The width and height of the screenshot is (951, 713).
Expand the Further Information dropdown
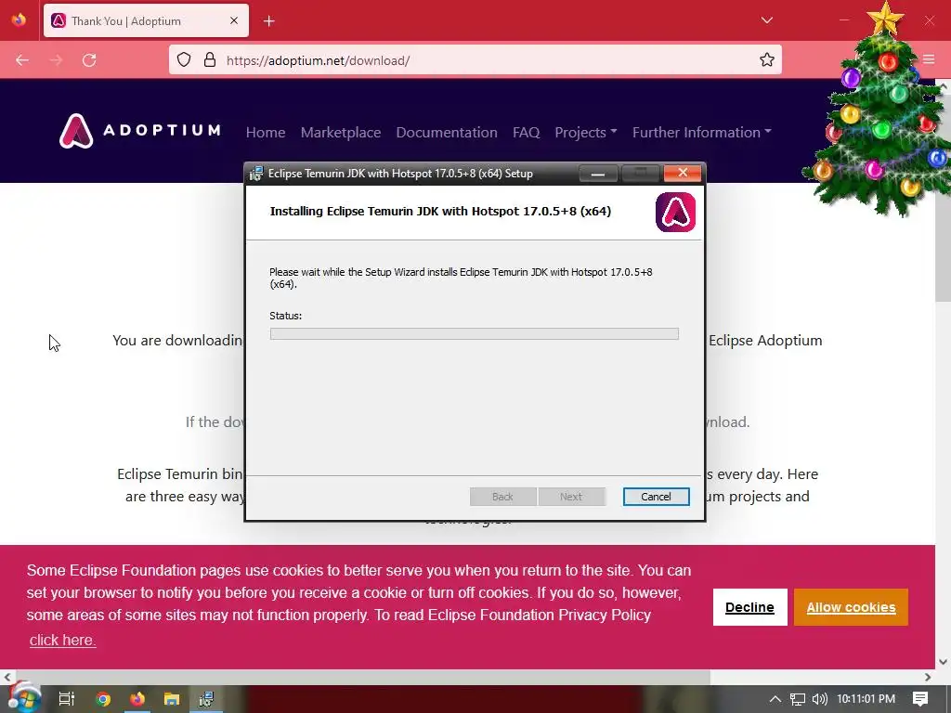[702, 132]
